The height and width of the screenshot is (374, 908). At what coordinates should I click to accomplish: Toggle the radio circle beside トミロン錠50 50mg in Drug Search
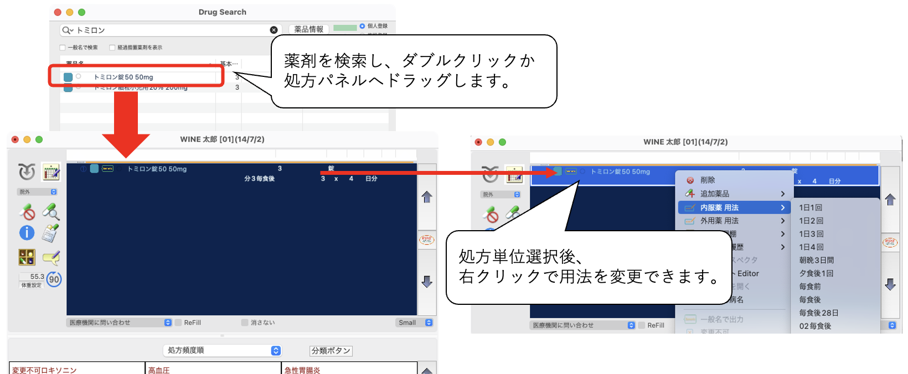(79, 76)
